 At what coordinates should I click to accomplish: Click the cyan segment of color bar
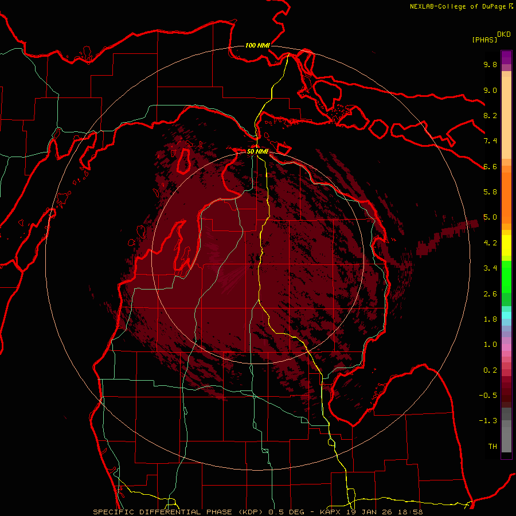pyautogui.click(x=506, y=315)
